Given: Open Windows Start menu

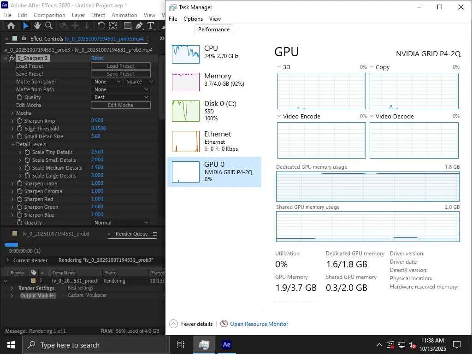Looking at the screenshot, I should [11, 345].
